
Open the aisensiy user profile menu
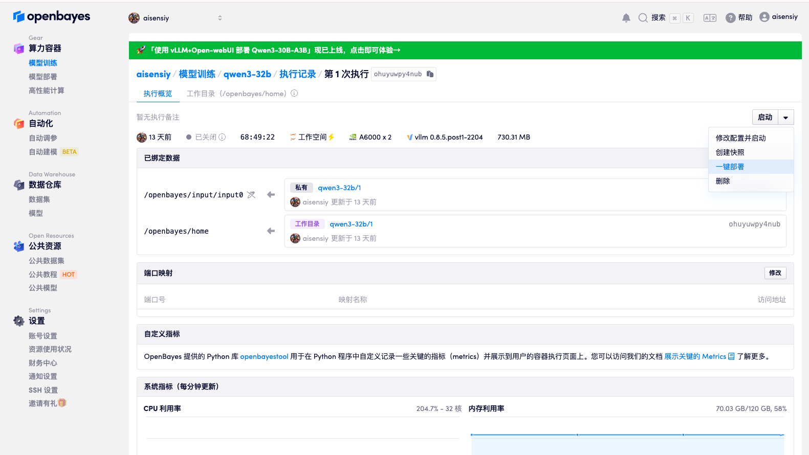(778, 17)
